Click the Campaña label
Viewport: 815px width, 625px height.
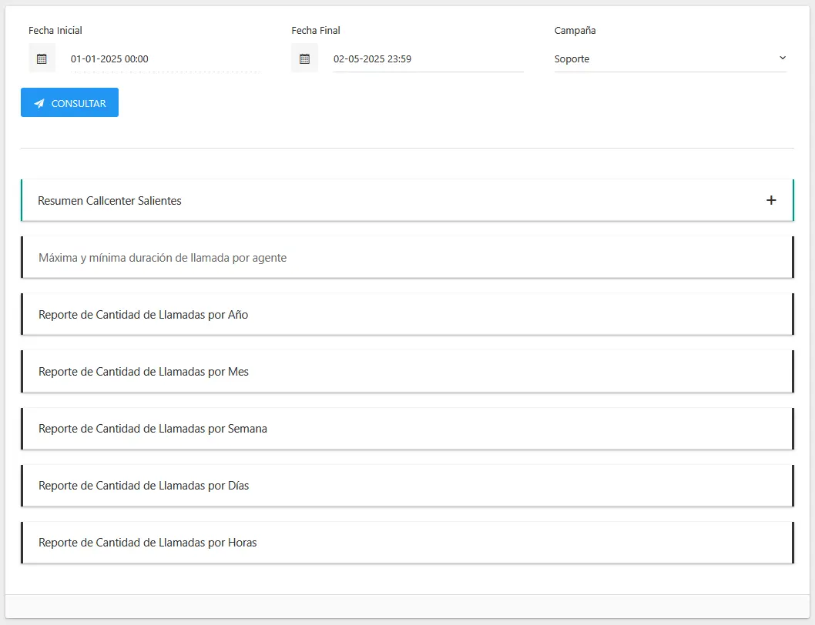(x=575, y=31)
